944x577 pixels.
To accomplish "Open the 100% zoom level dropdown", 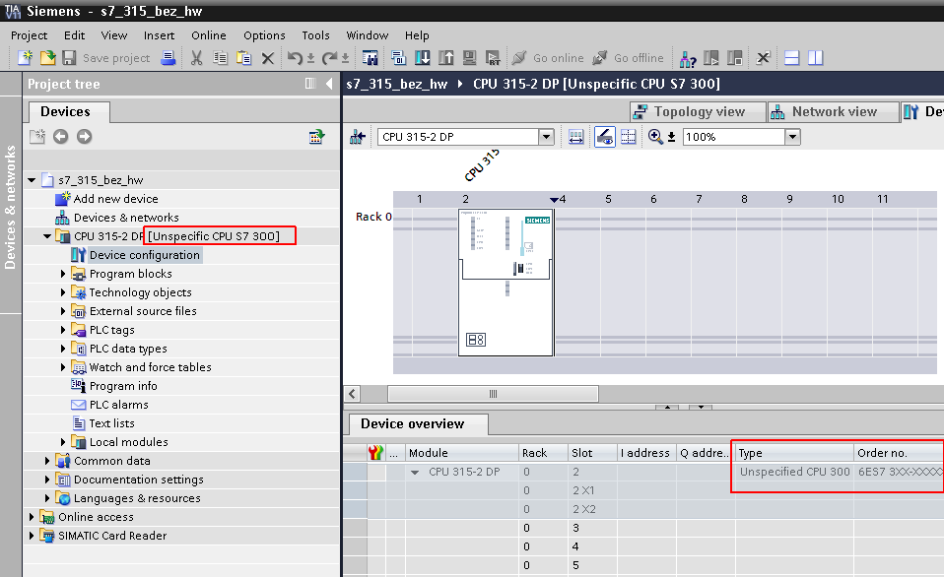I will click(x=793, y=137).
